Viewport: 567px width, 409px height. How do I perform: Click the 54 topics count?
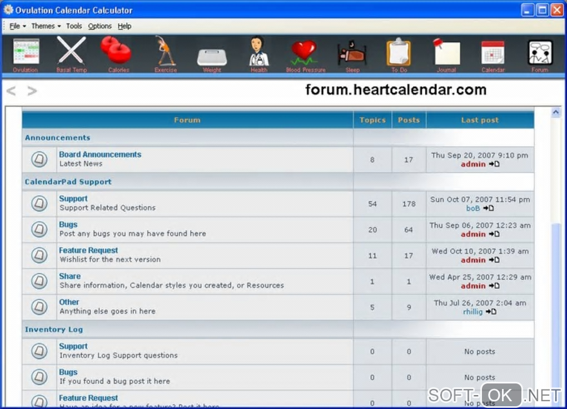click(x=372, y=204)
